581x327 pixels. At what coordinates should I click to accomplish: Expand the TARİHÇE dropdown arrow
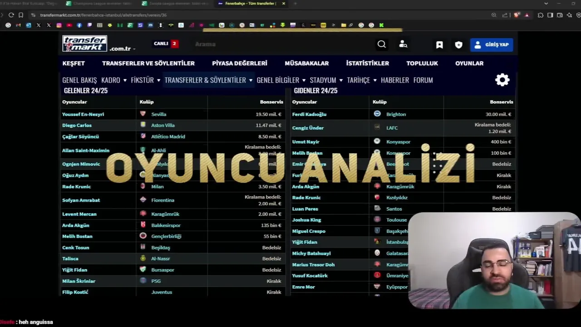click(375, 80)
